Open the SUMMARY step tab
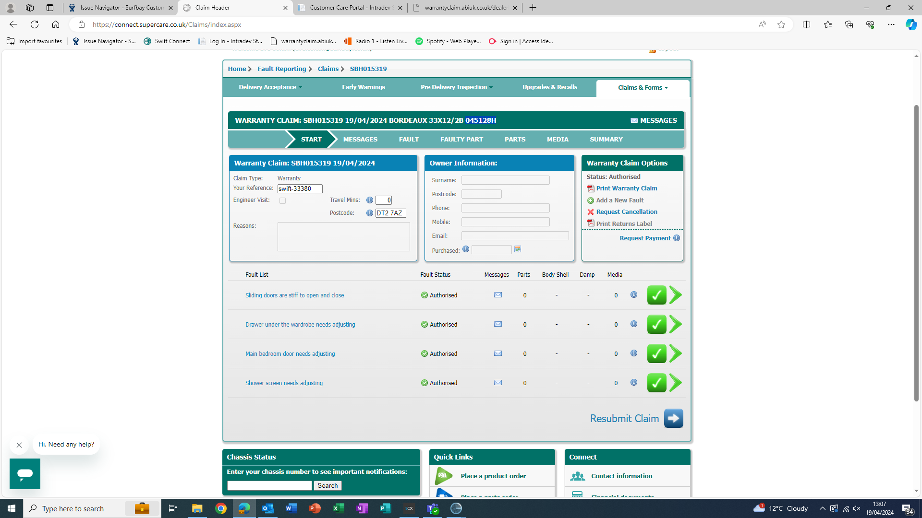Image resolution: width=922 pixels, height=518 pixels. (x=606, y=140)
